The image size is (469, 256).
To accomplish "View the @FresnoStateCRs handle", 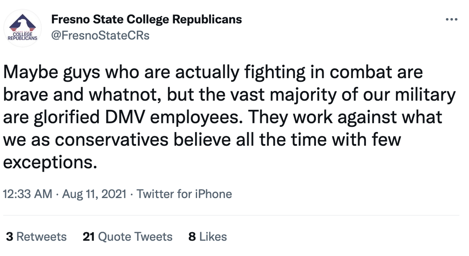I will tap(100, 35).
